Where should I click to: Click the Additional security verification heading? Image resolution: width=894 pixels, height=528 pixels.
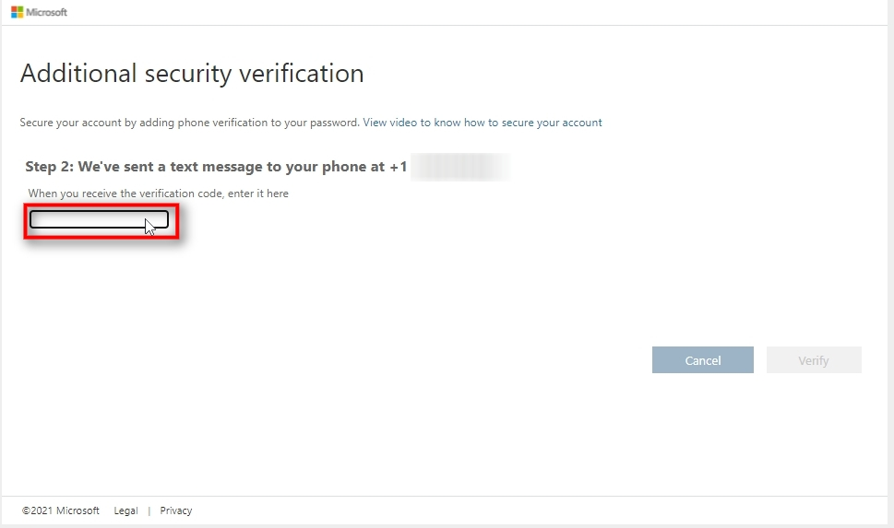[x=192, y=74]
